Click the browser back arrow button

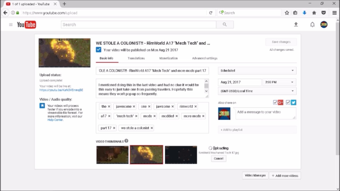[x=5, y=13]
